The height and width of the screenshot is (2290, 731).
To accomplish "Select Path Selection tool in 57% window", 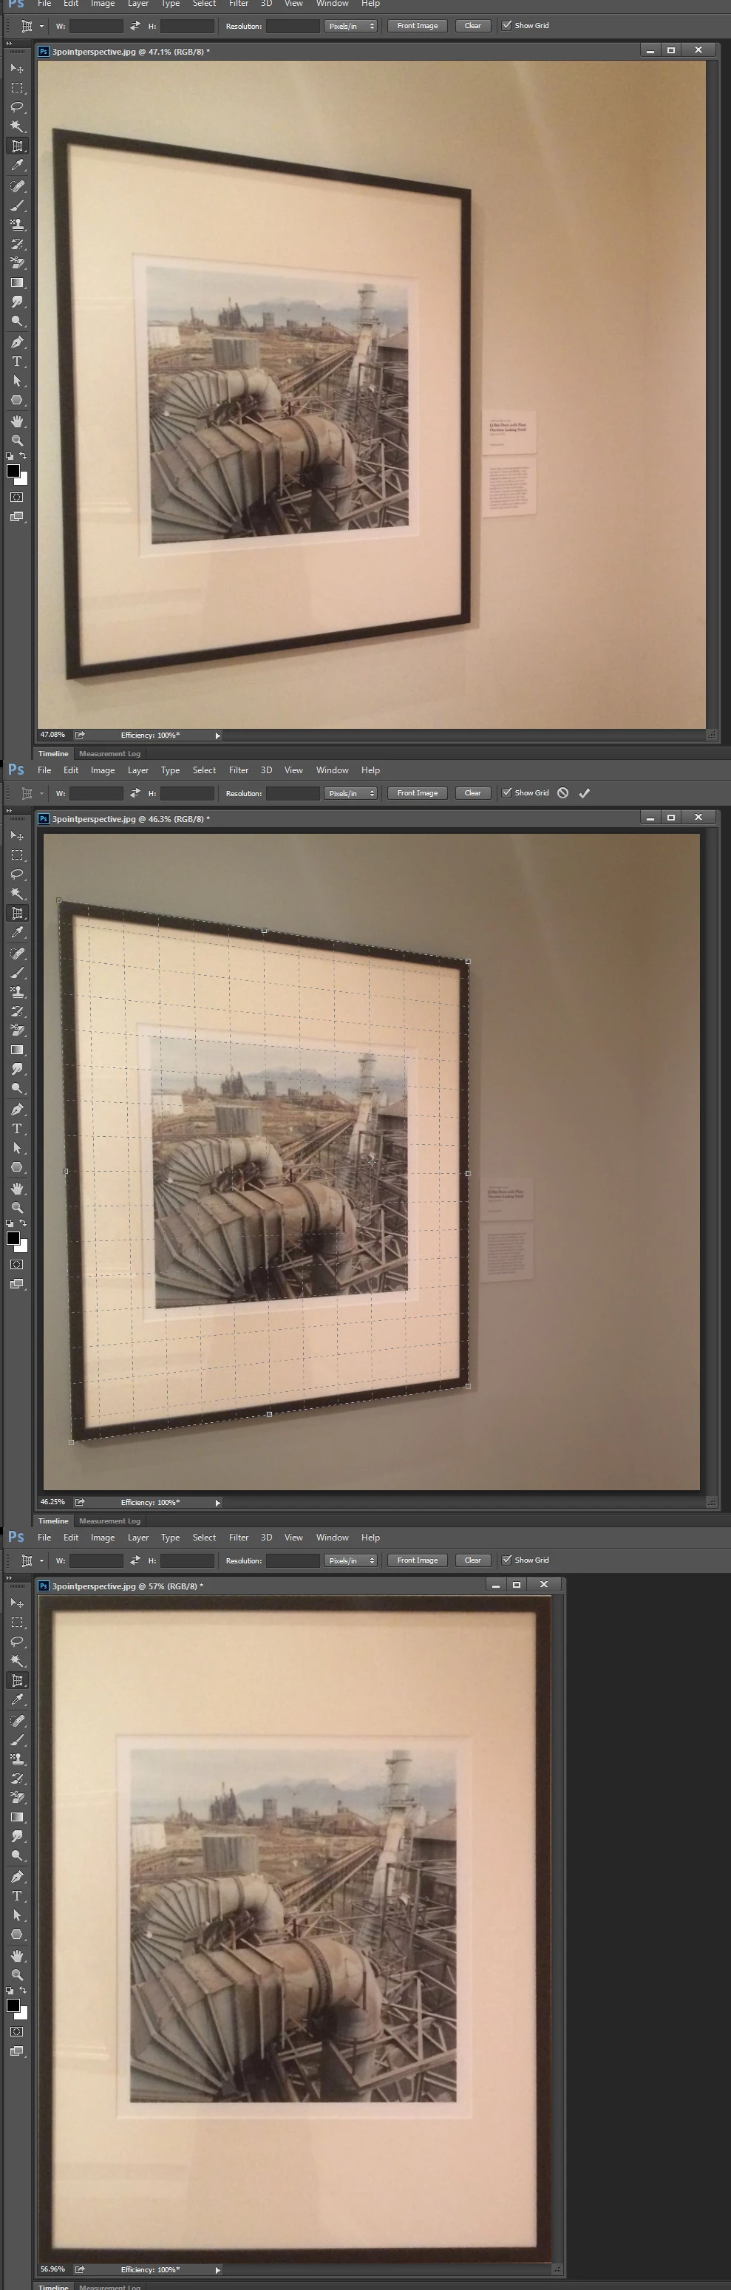I will tap(17, 1916).
